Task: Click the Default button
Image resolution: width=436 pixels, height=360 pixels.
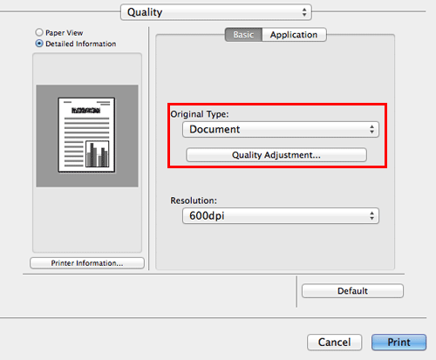Action: click(352, 291)
